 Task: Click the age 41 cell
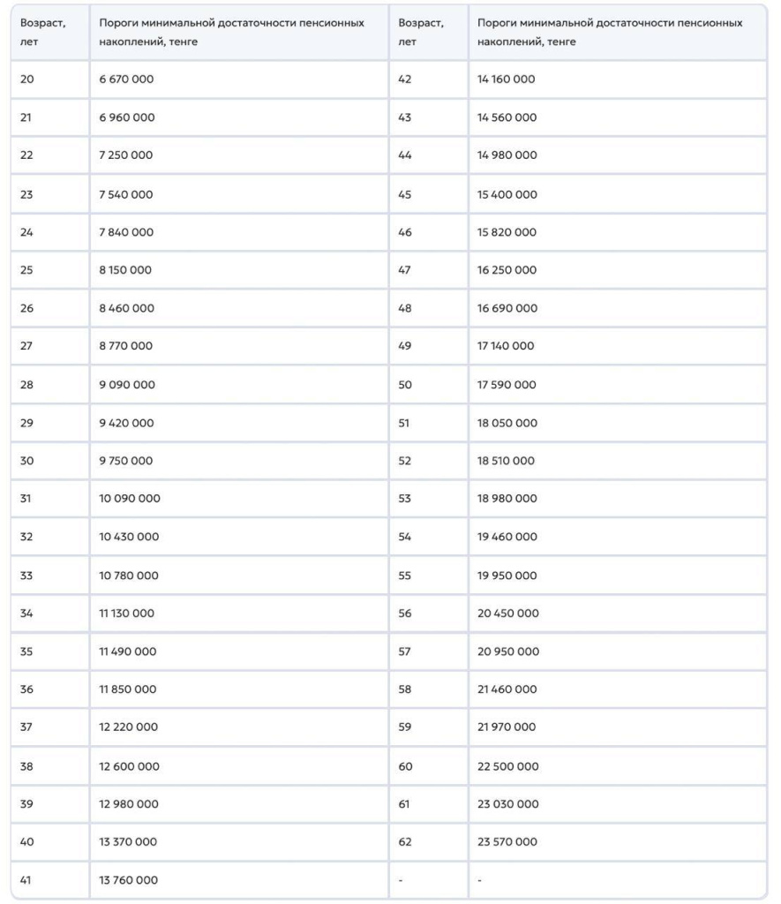[50, 880]
